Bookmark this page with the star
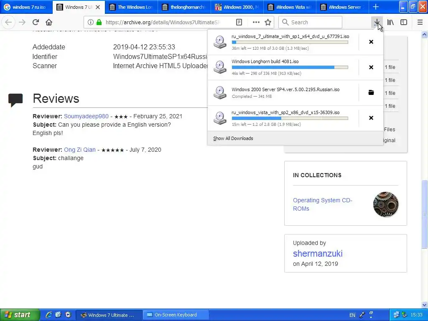 click(268, 22)
